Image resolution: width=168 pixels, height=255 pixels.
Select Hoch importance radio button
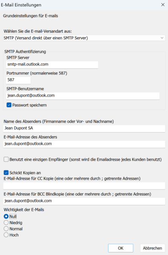pos(6,235)
